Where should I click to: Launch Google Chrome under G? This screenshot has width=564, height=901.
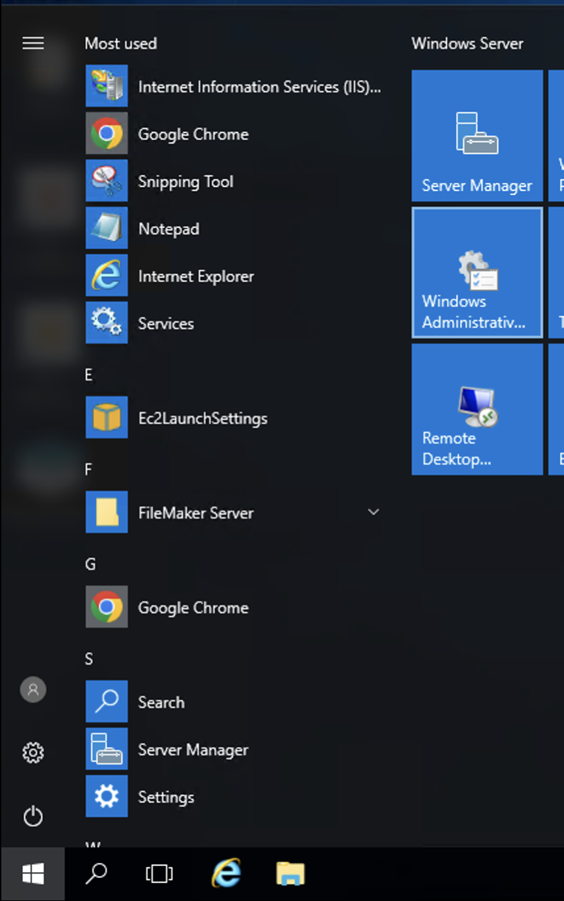(193, 607)
